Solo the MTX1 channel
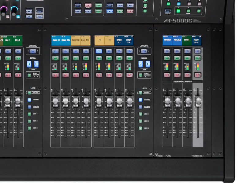The image size is (247, 183). coord(187,58)
